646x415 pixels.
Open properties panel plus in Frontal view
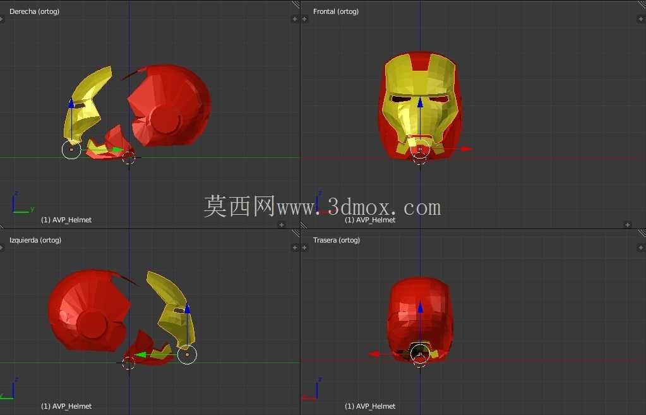641,18
